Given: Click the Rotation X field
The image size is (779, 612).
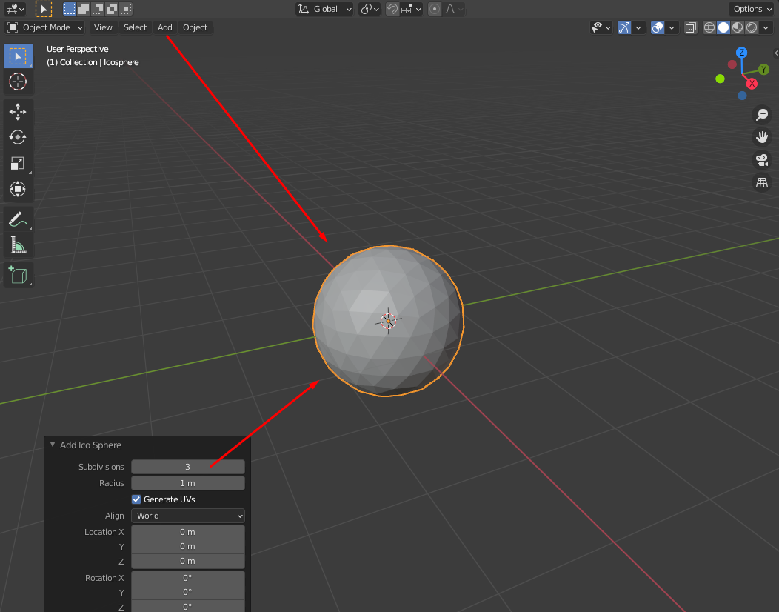Looking at the screenshot, I should (188, 578).
